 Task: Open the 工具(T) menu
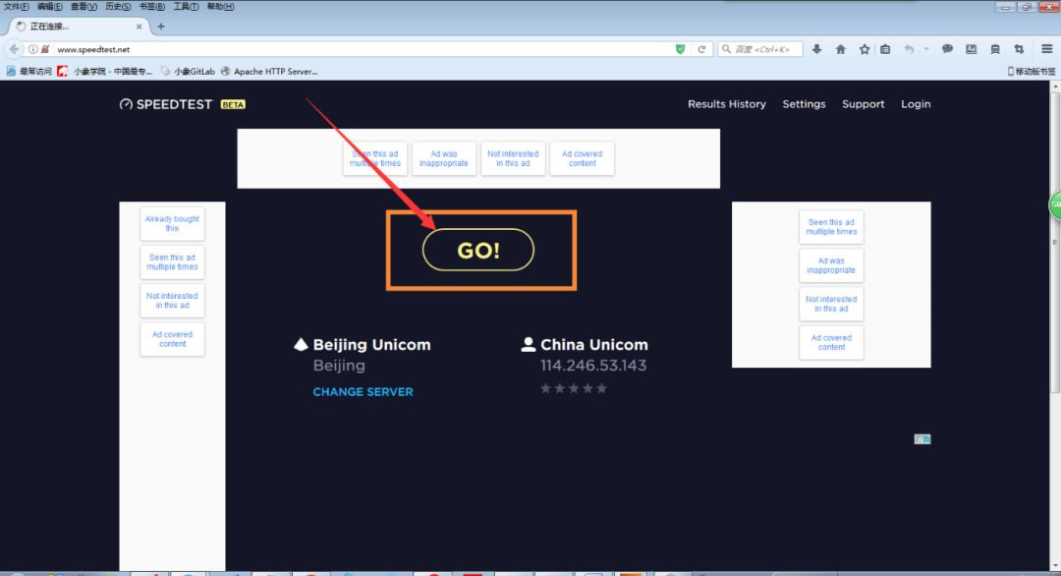[186, 7]
